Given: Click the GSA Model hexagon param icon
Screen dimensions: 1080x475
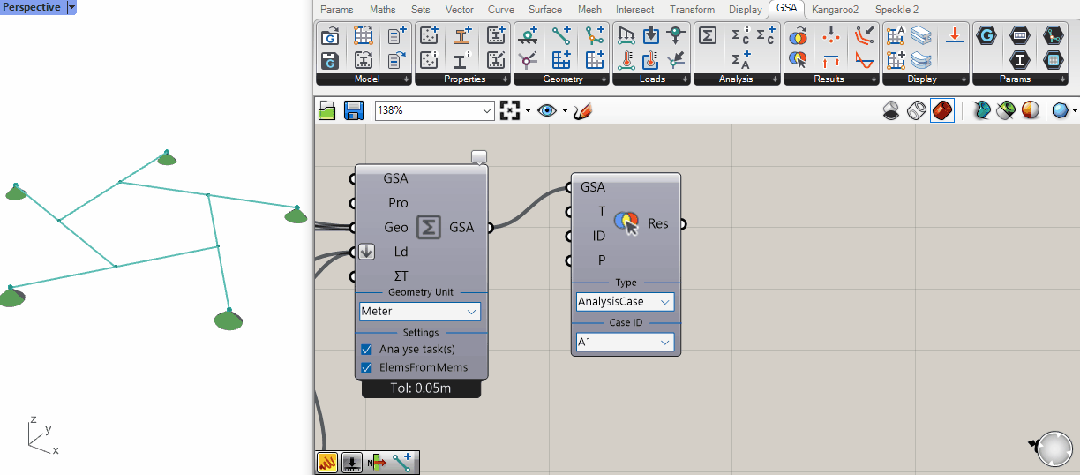Looking at the screenshot, I should tap(986, 36).
